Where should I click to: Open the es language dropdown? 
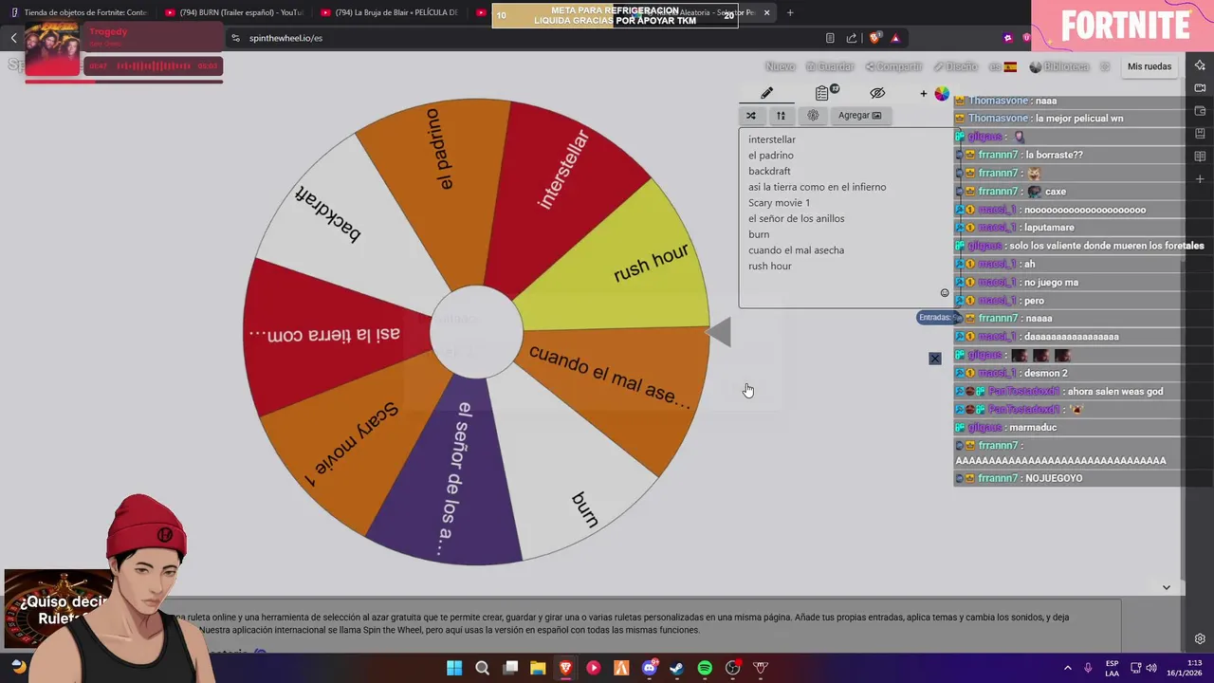pos(1002,66)
